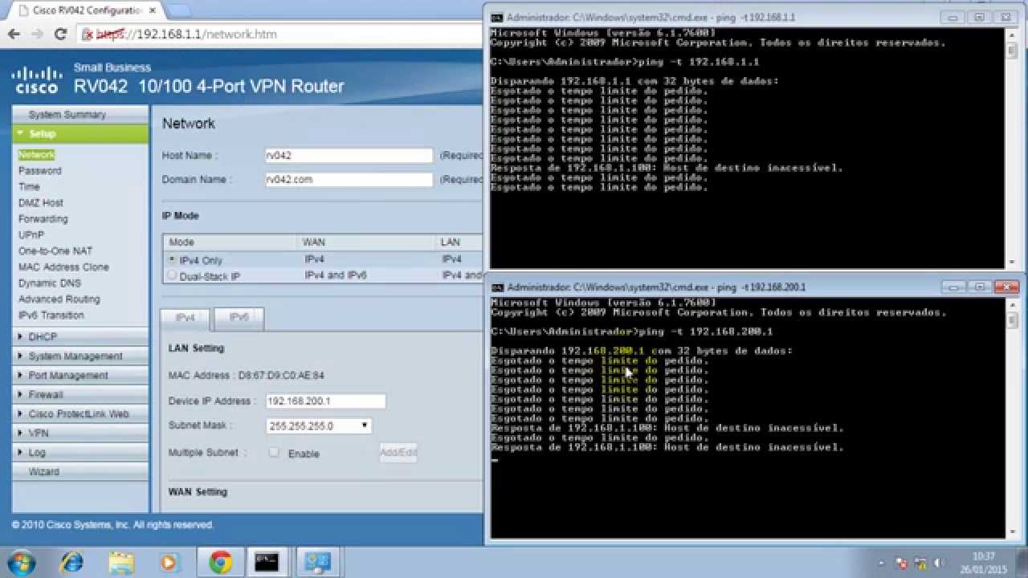Open System Summary page

(80, 115)
